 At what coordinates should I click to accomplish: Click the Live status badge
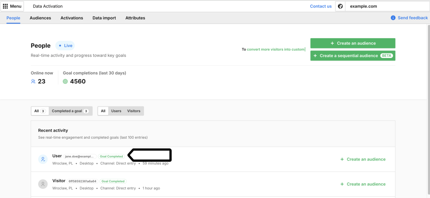click(x=65, y=46)
